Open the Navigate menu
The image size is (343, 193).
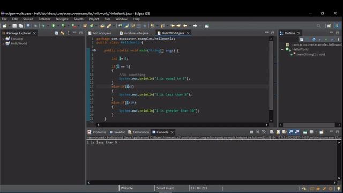tap(62, 19)
